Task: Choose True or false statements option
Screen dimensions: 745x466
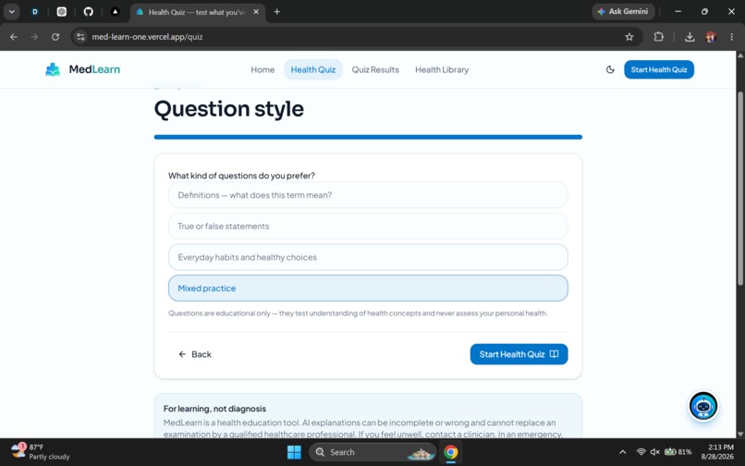Action: point(368,227)
